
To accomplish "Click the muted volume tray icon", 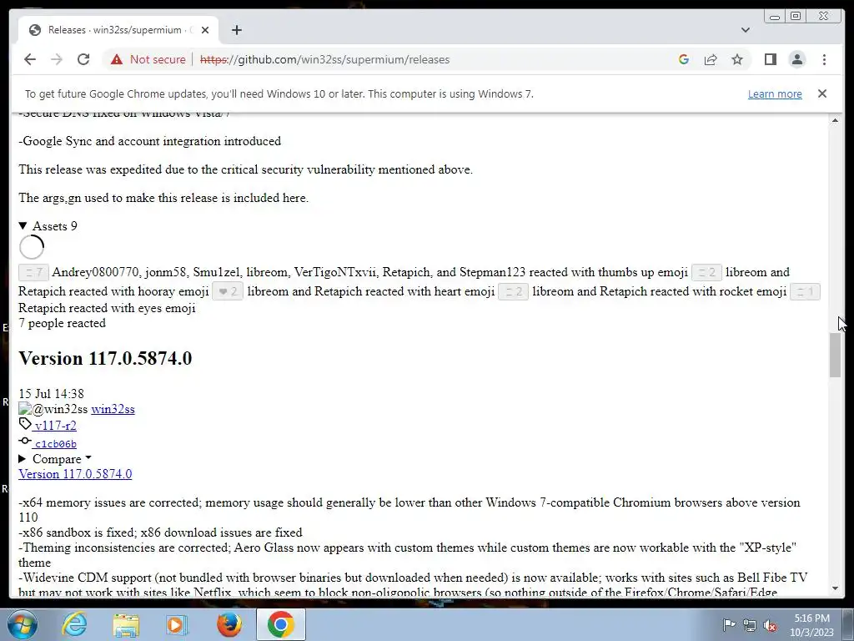I will (770, 625).
